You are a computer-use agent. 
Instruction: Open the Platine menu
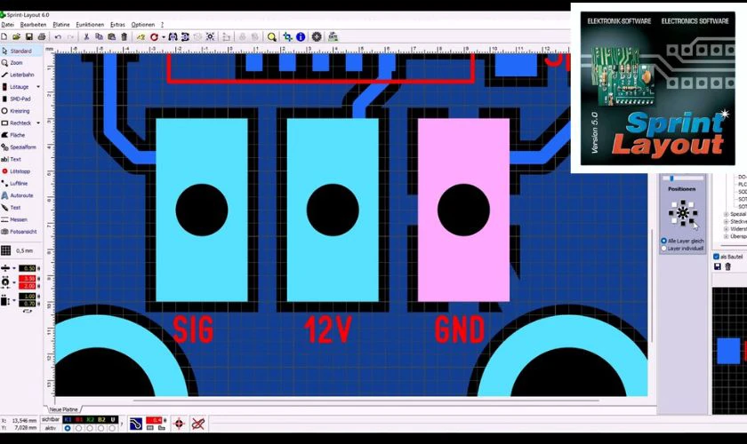[60, 24]
